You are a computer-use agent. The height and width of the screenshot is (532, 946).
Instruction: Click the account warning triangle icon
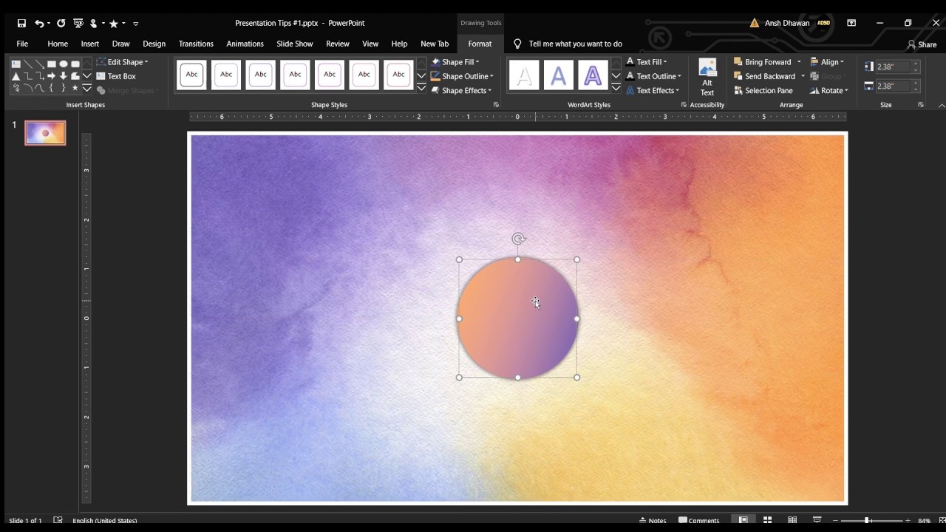click(x=755, y=23)
